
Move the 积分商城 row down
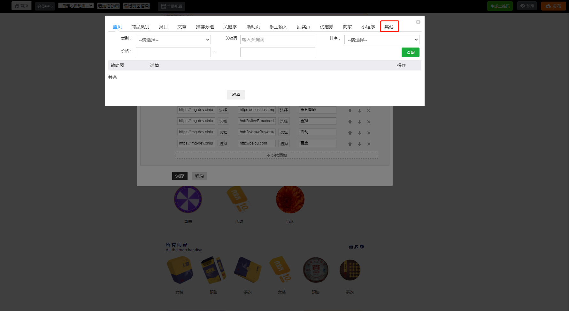click(359, 110)
